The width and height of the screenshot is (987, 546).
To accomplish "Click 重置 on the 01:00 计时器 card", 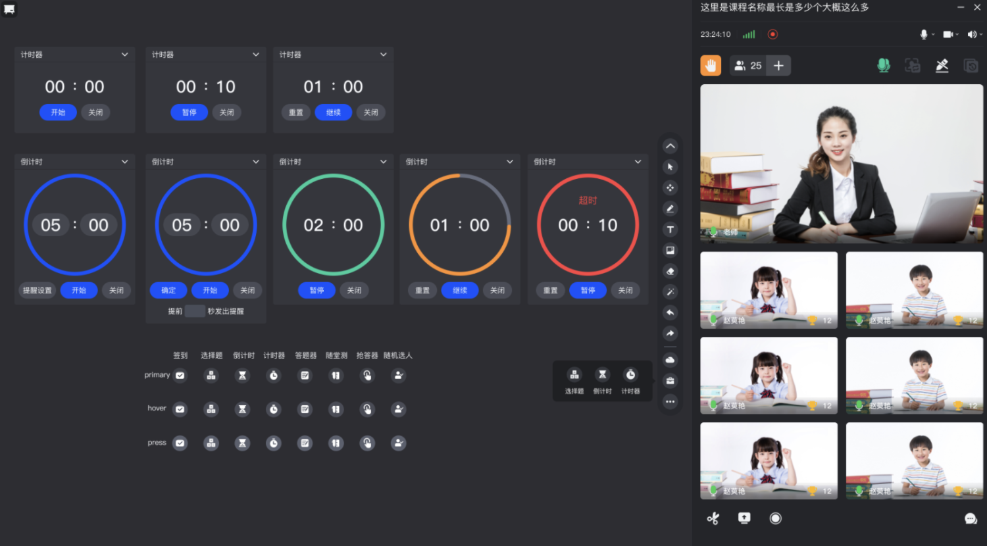I will point(296,112).
